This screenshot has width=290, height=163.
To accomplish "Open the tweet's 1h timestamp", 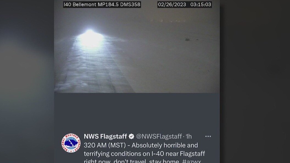I will tap(189, 136).
